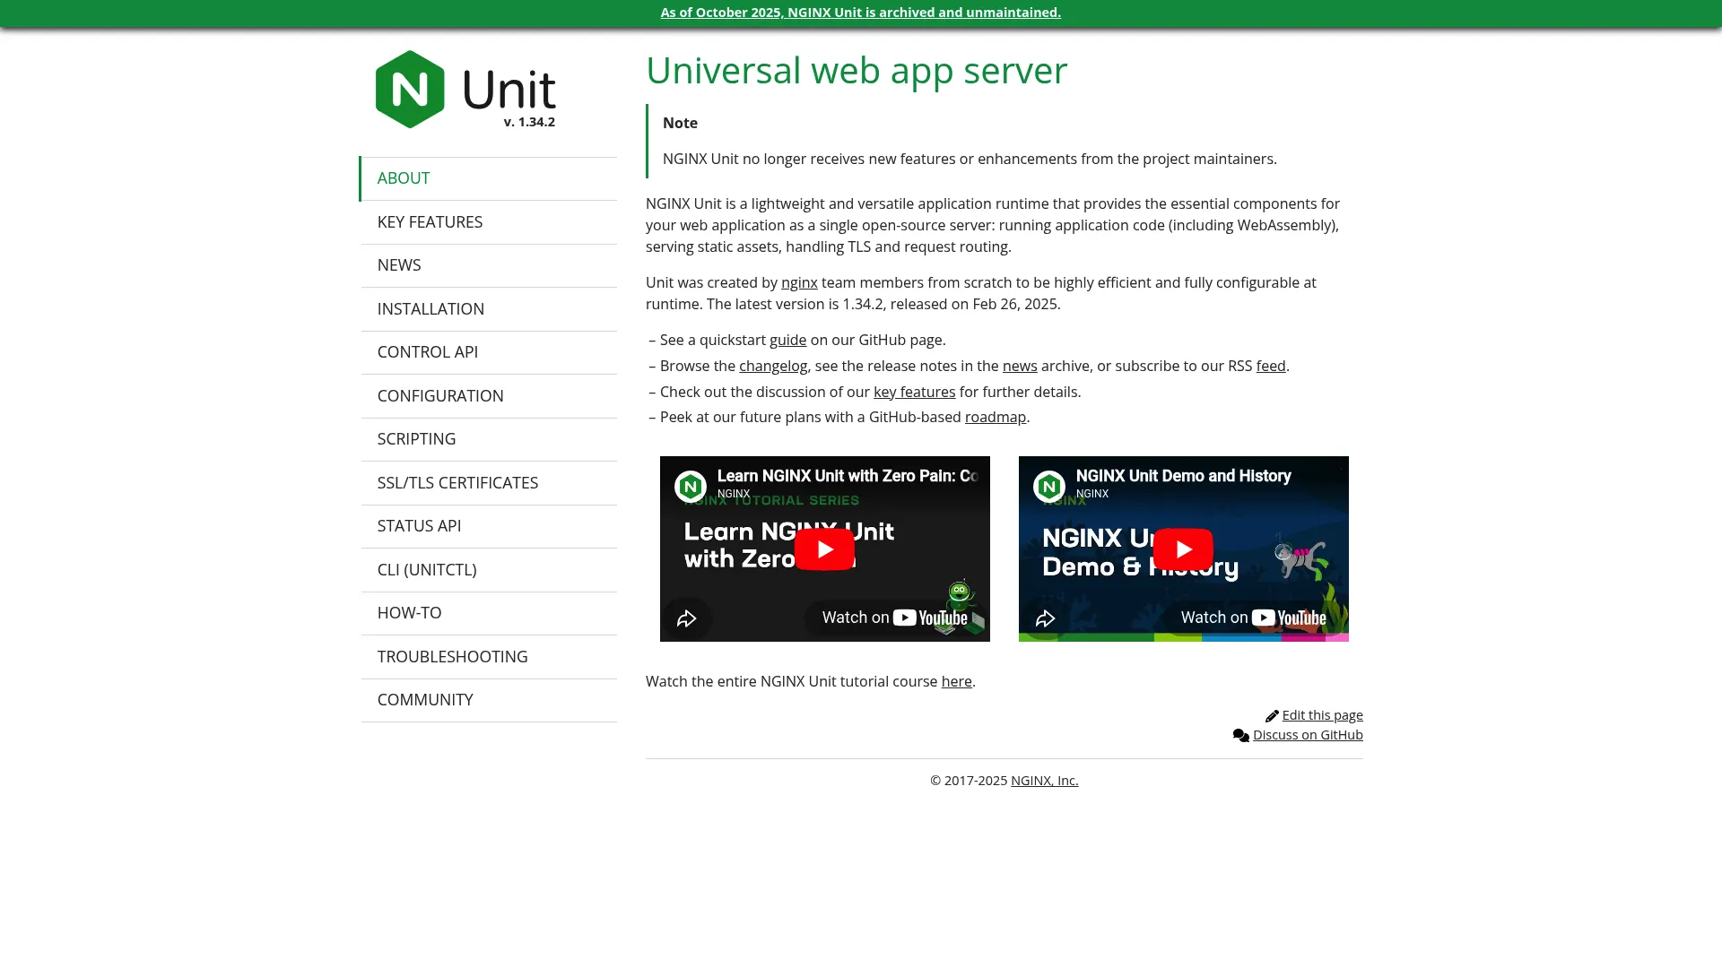Open CLI (unitctl) page

tap(489, 570)
